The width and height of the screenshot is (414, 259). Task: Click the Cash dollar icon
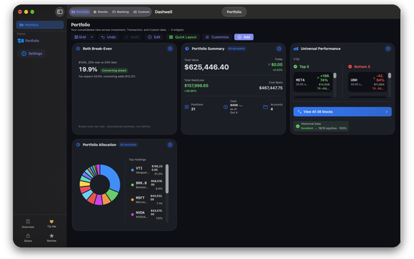(226, 107)
